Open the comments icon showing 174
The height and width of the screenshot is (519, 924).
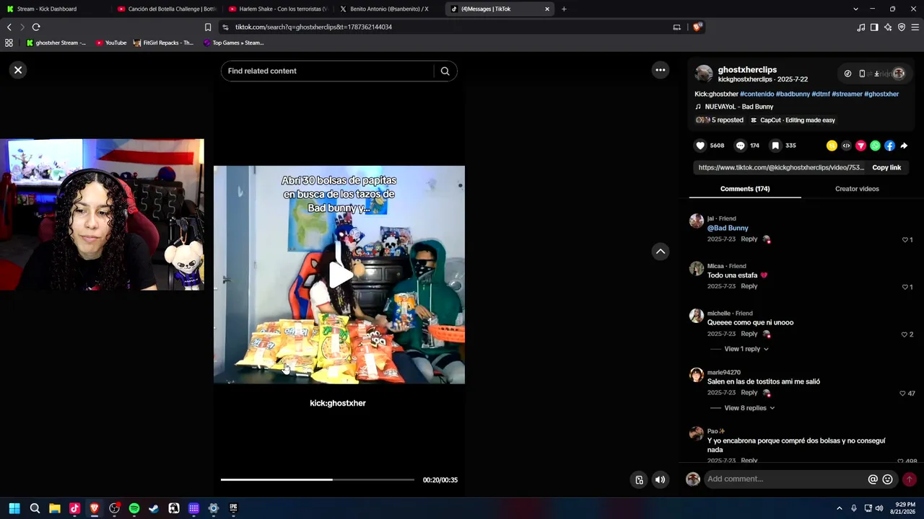click(x=740, y=146)
